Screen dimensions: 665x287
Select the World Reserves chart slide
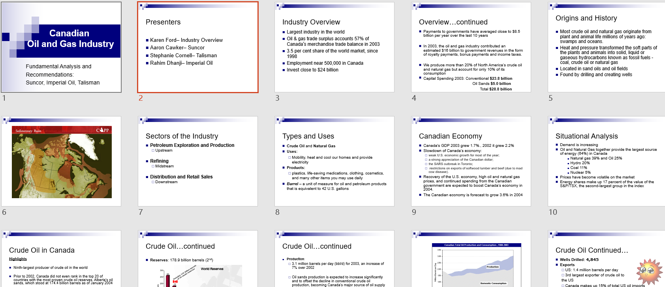(x=198, y=259)
